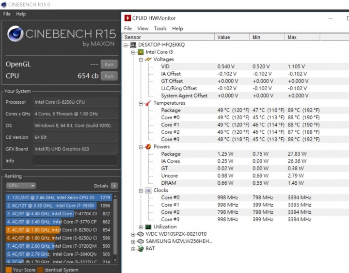349x273 pixels.
Task: Collapse the DESKTOP-HFQEKKQ tree node
Action: pos(126,45)
